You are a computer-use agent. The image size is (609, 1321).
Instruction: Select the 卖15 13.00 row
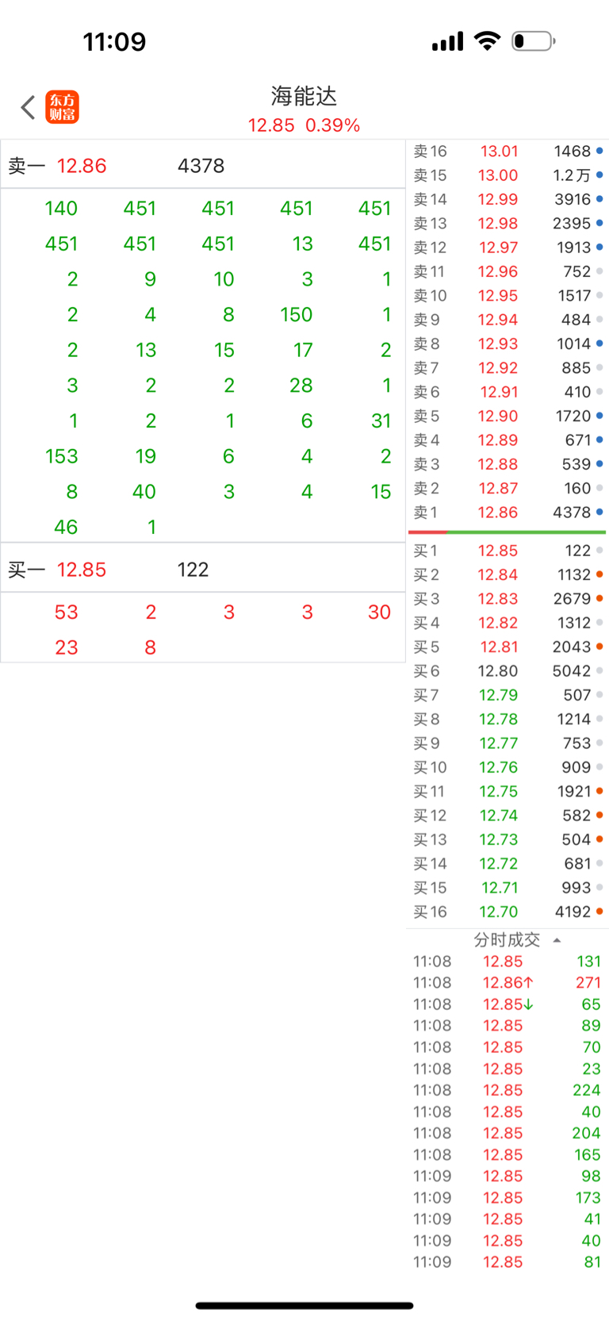(507, 175)
